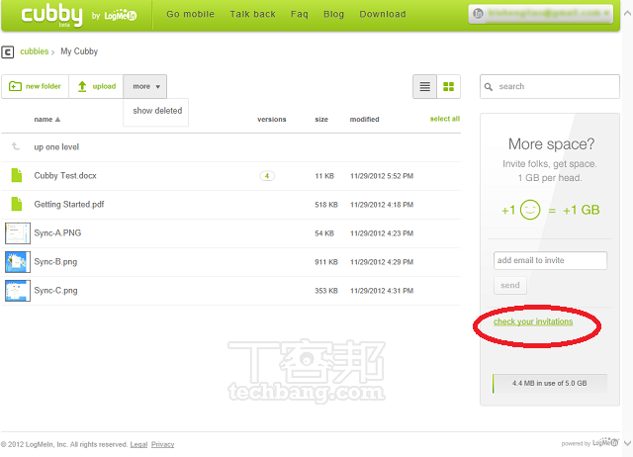Viewport: 633px width, 457px height.
Task: Open the Faq page
Action: click(300, 14)
